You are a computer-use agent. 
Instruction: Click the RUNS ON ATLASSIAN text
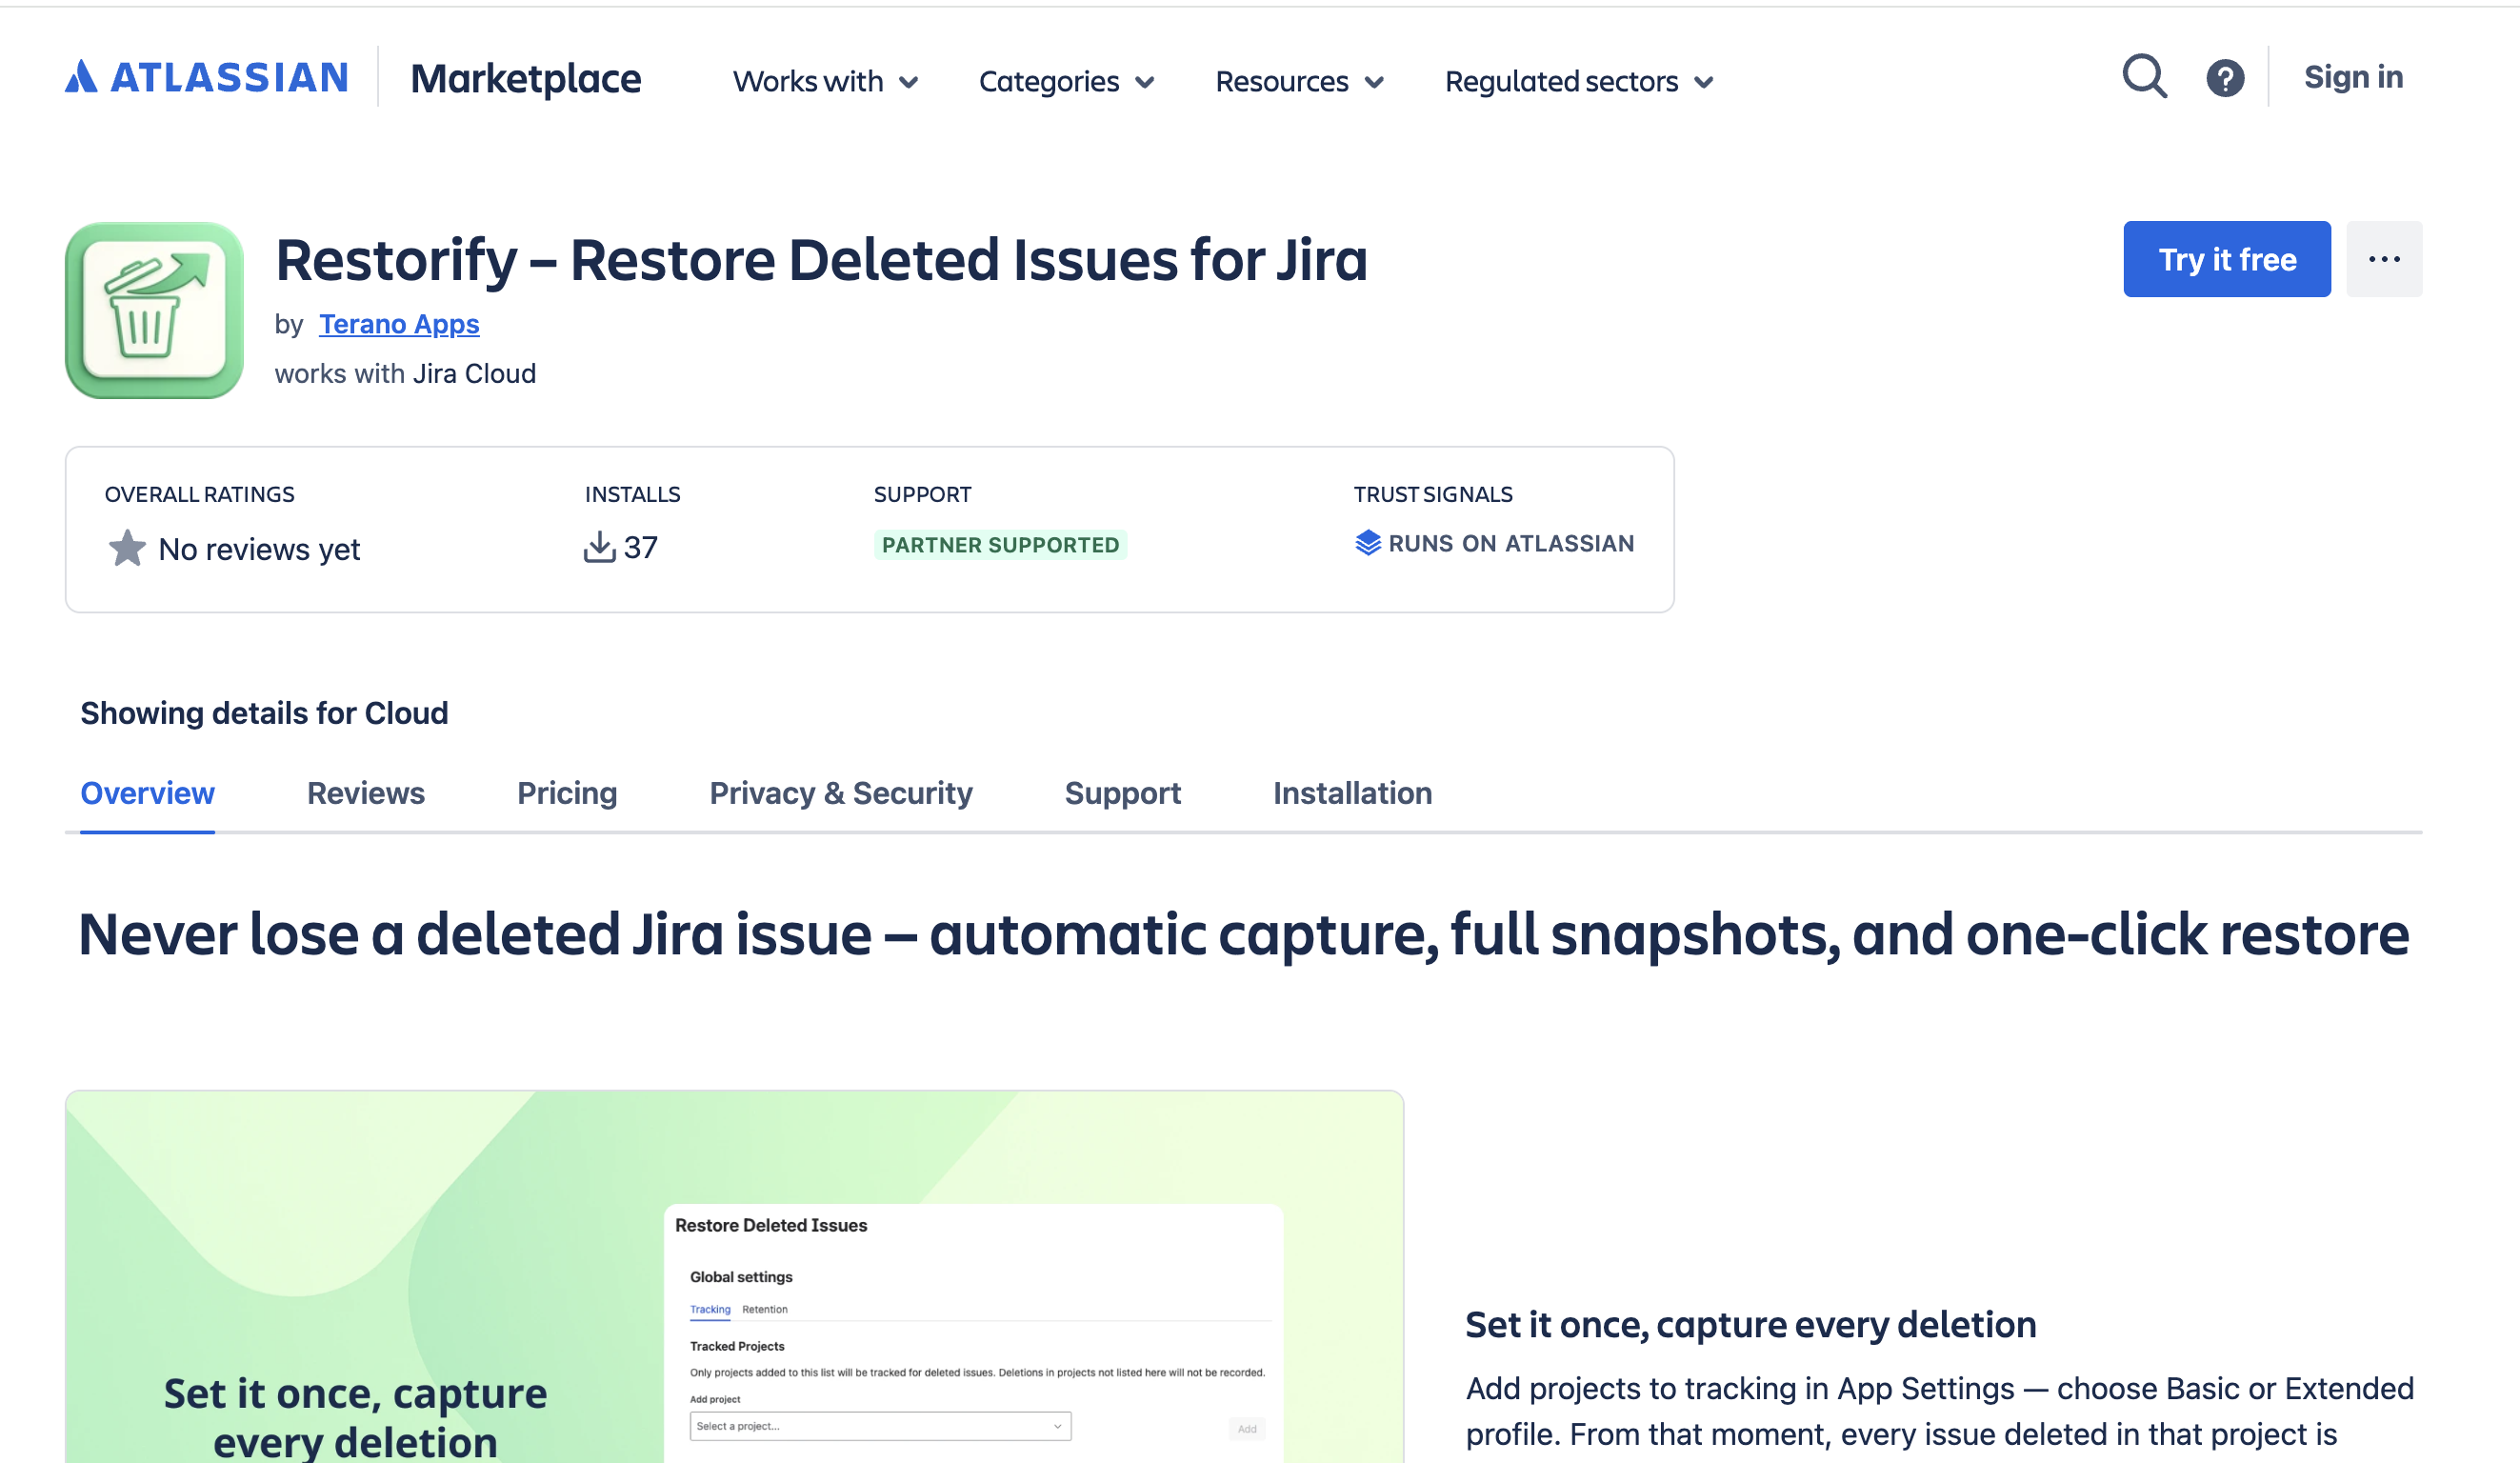(1511, 543)
